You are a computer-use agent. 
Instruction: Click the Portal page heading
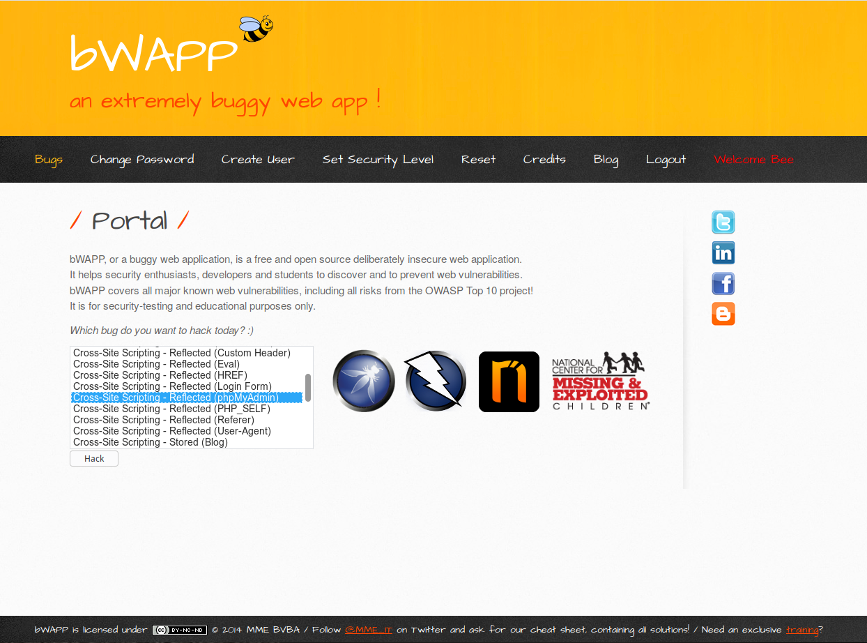[130, 221]
